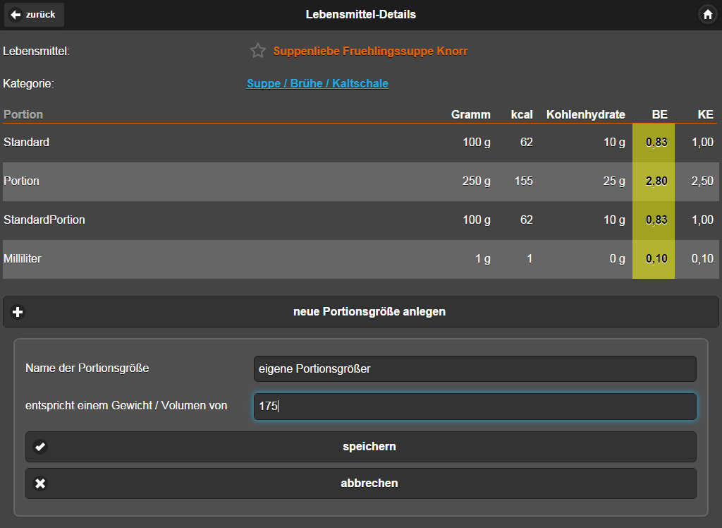Viewport: 722px width, 528px height.
Task: Save the portion with speichern
Action: click(360, 447)
